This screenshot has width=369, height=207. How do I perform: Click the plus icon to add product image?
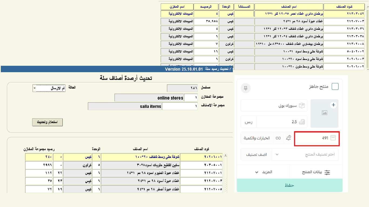(333, 105)
